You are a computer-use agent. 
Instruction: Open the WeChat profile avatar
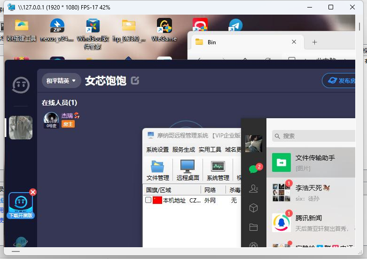pyautogui.click(x=253, y=144)
